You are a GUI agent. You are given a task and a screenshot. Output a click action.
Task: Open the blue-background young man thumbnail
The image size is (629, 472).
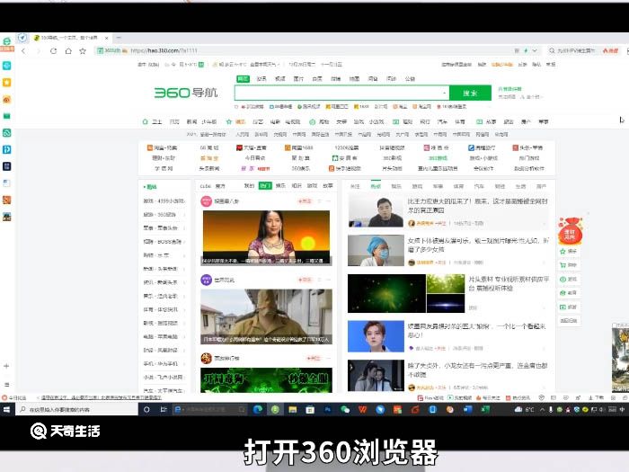(376, 336)
